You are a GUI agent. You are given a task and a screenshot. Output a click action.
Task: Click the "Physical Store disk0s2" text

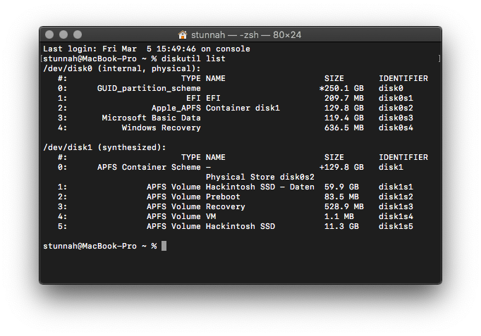point(260,177)
